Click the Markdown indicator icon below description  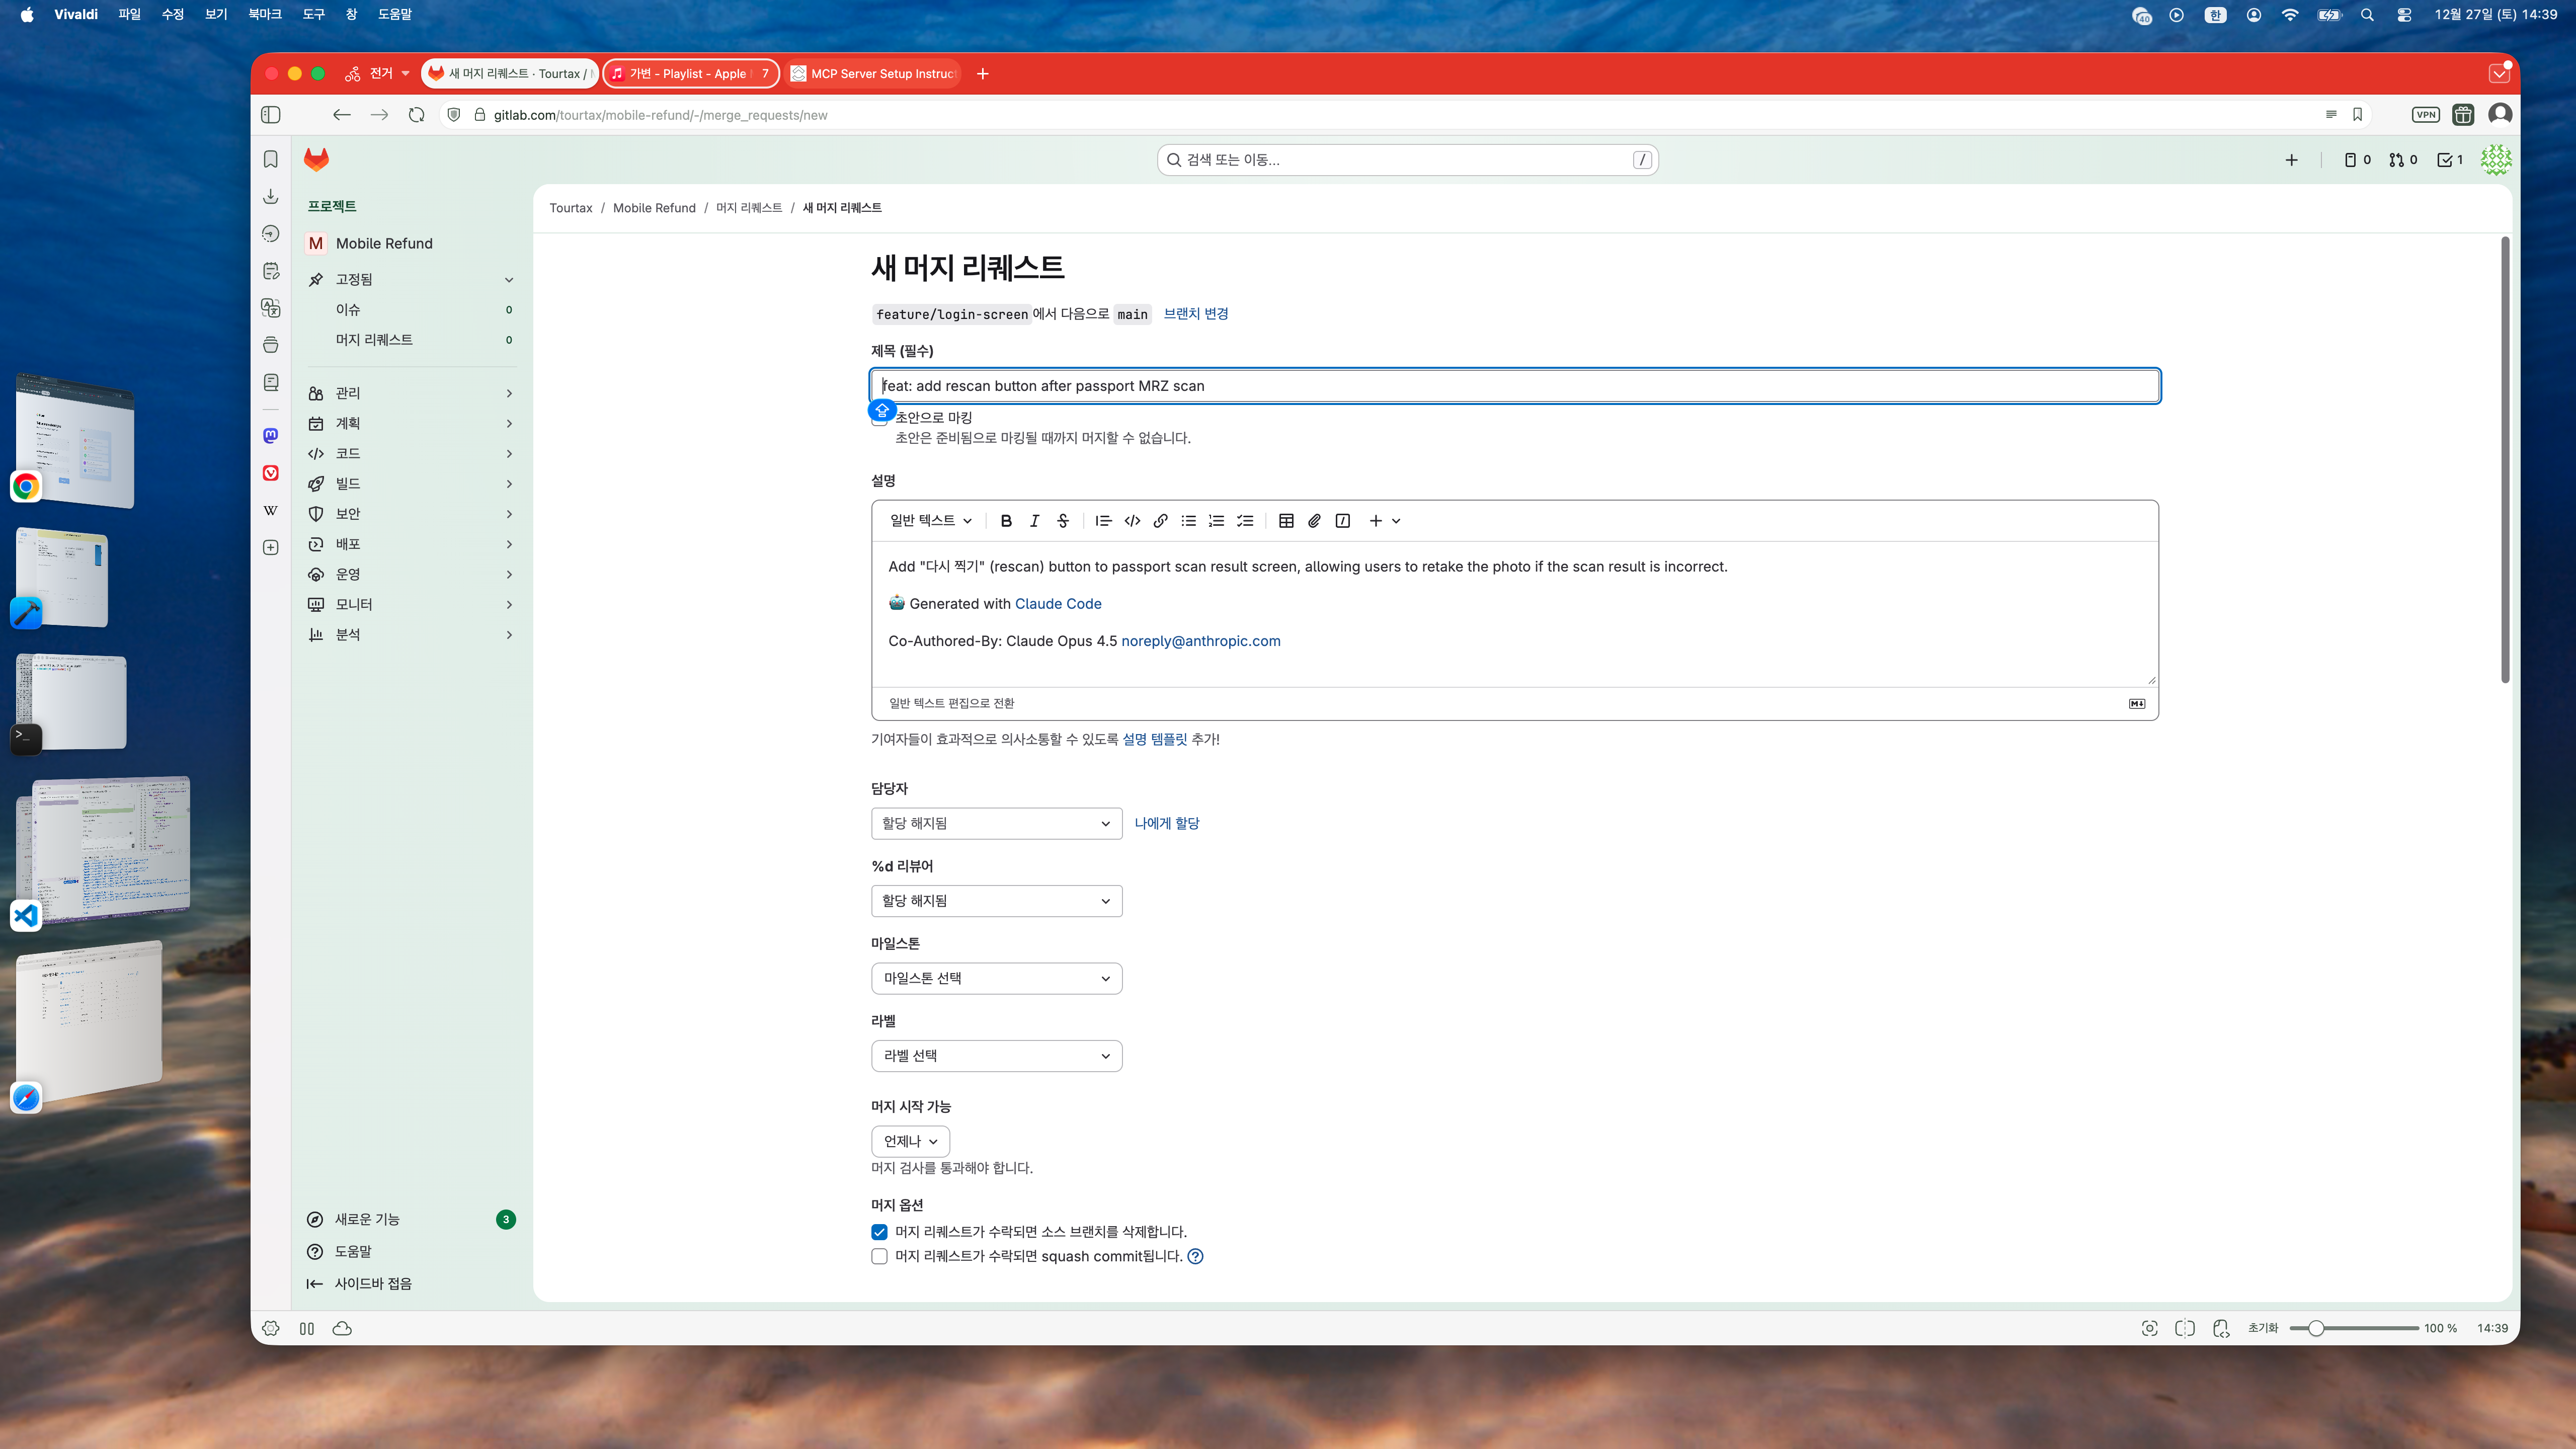pos(2137,703)
